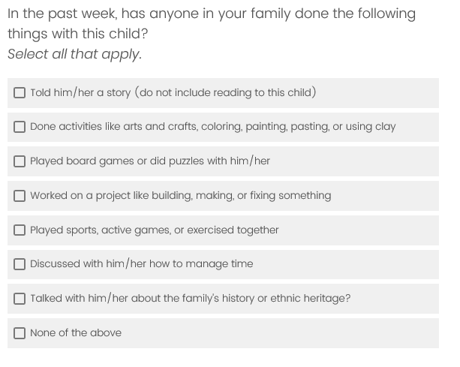Toggle the 'None of the above' checkbox

(x=20, y=333)
